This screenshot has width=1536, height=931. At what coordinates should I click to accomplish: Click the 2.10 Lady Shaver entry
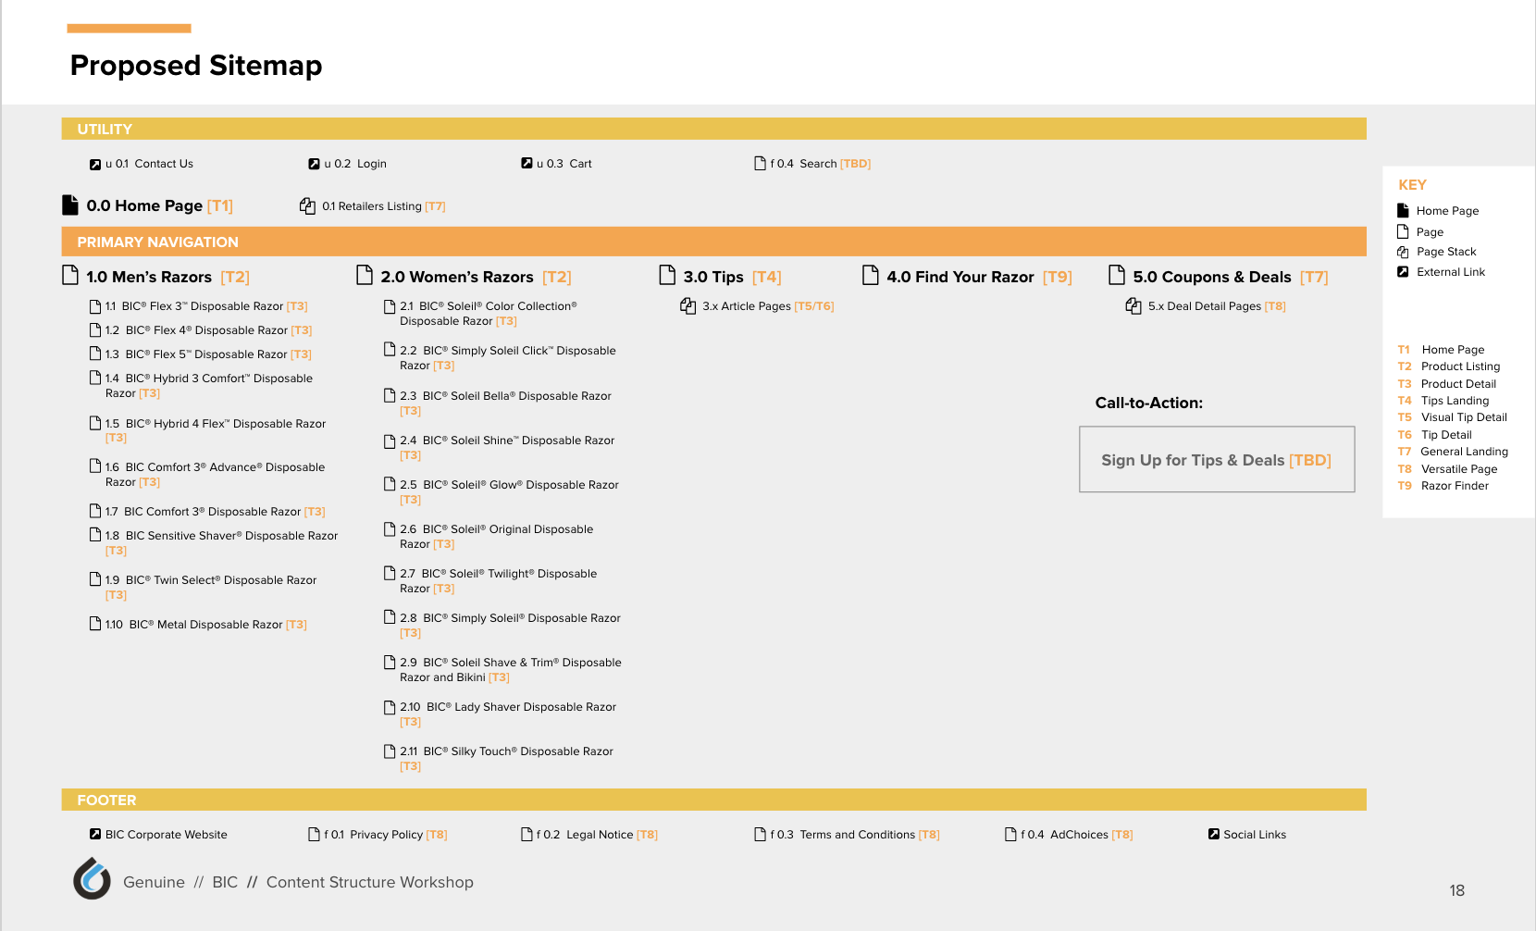(508, 714)
